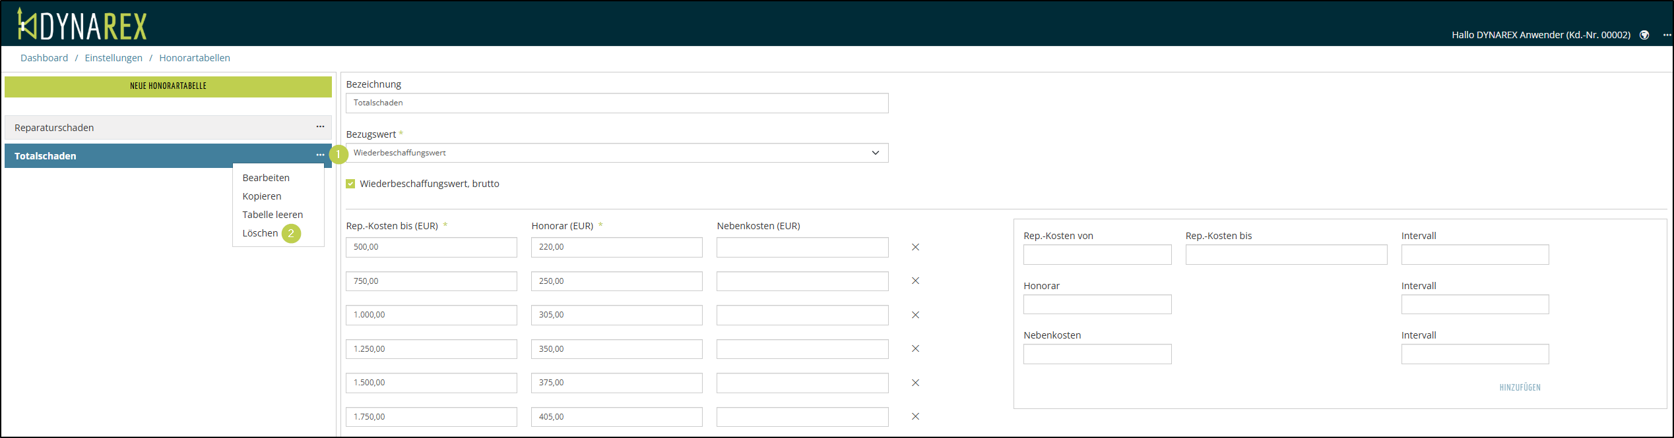
Task: Open the Bezugswert dropdown
Action: click(x=616, y=153)
